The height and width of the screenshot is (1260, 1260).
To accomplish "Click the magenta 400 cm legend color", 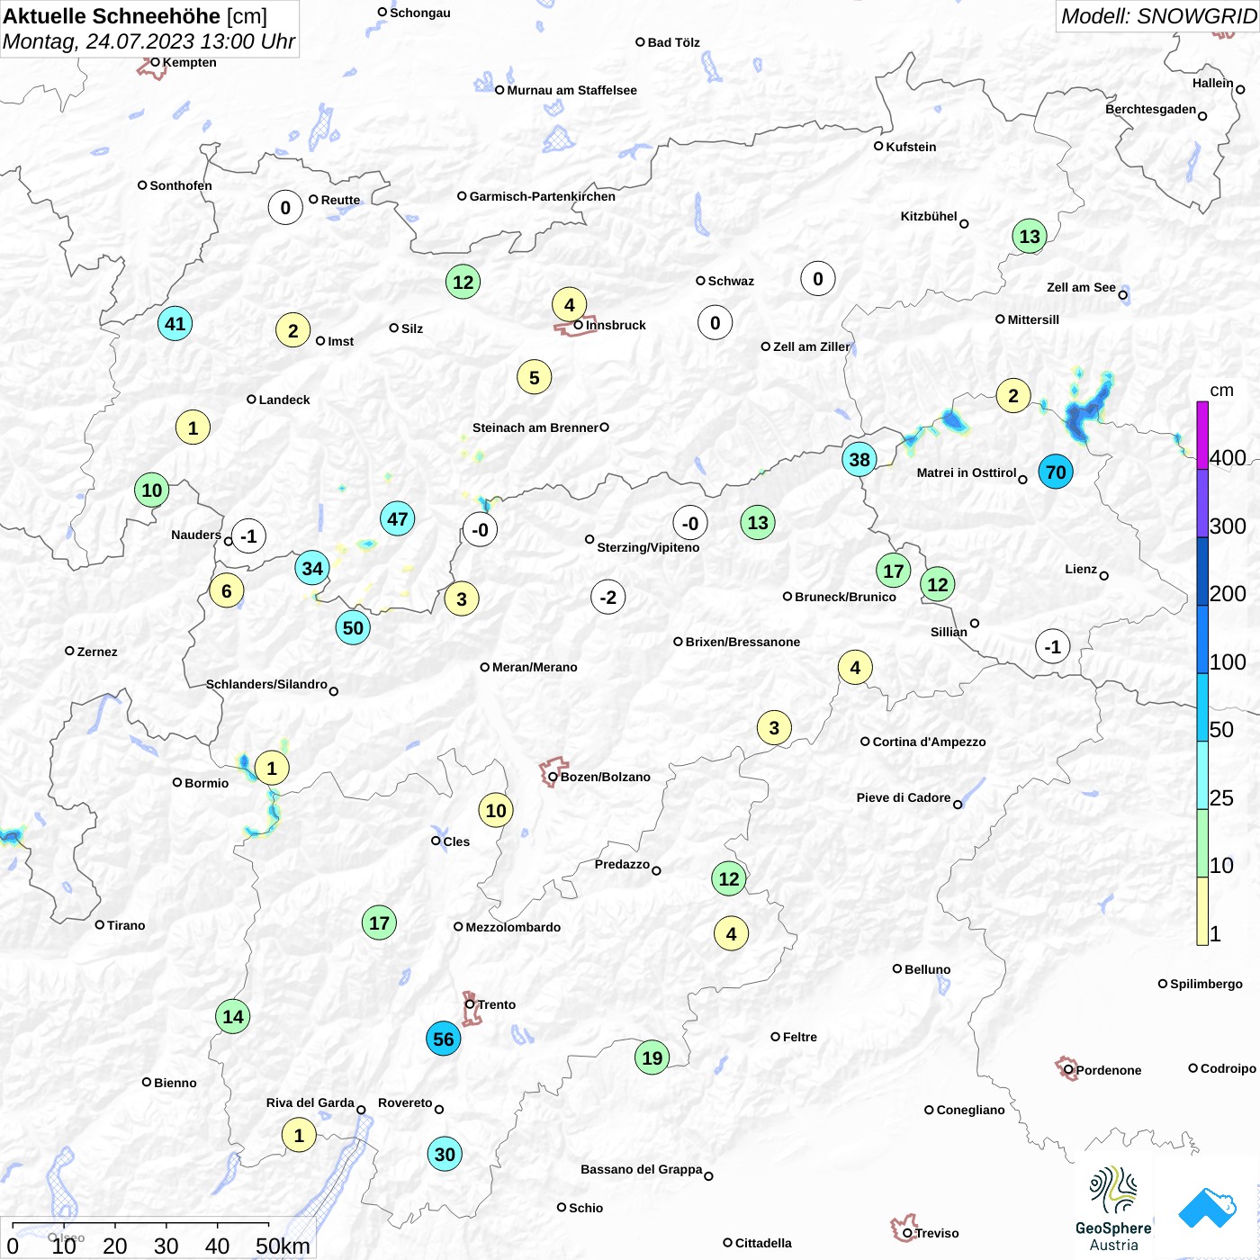I will pos(1202,435).
